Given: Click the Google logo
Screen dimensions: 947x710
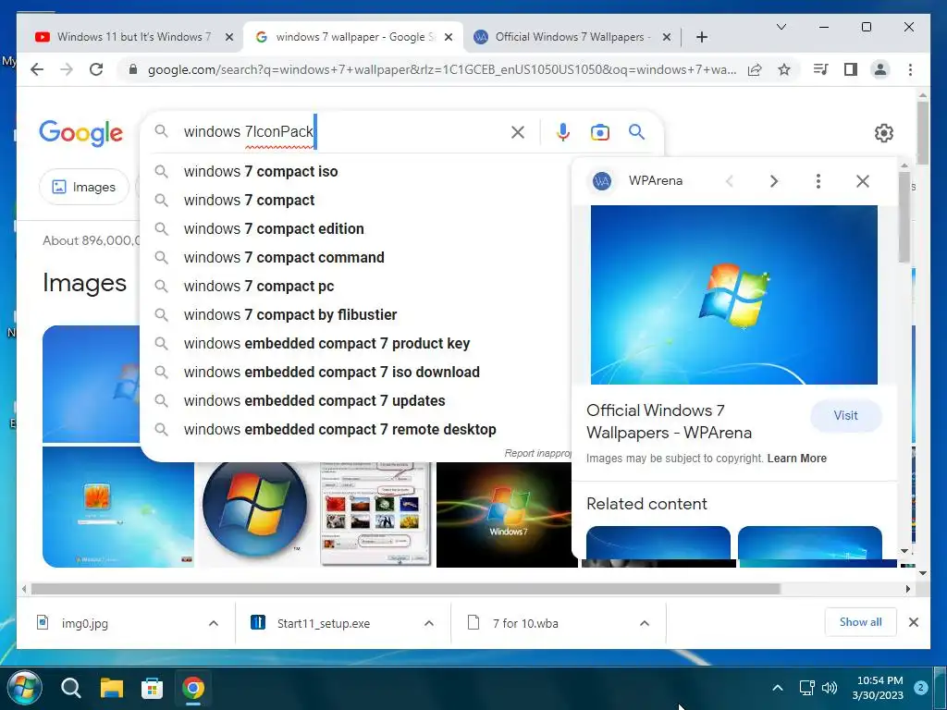Looking at the screenshot, I should (x=81, y=133).
